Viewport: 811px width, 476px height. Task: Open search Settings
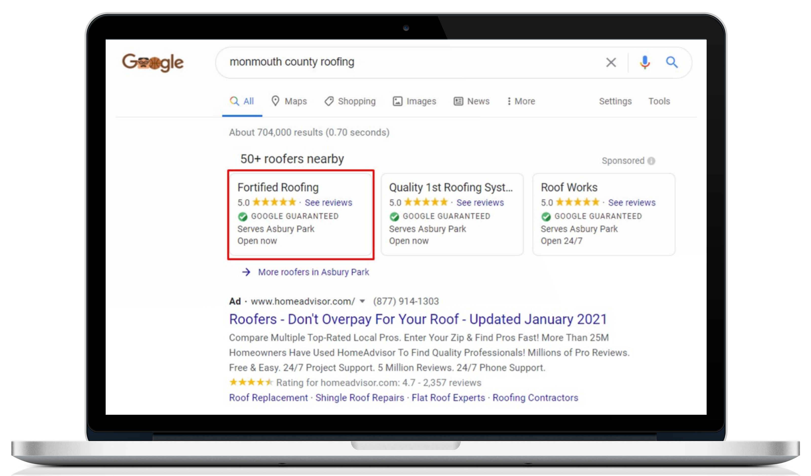tap(615, 101)
